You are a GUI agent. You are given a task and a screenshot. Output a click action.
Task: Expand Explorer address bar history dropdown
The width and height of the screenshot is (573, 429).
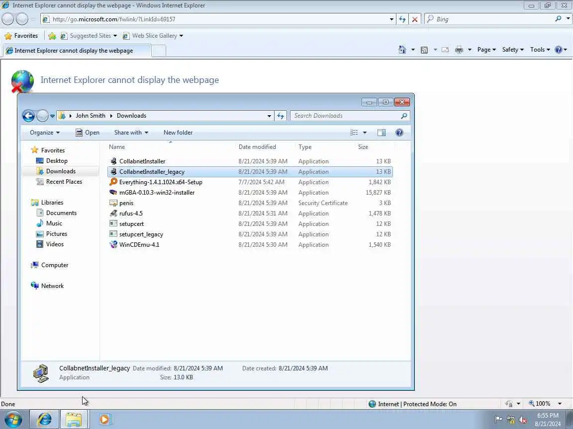click(269, 116)
